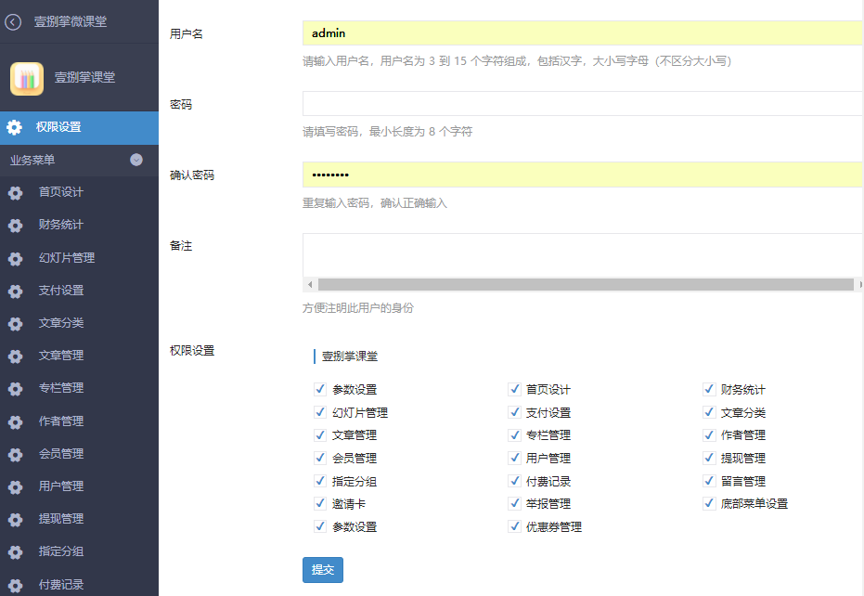Click the empty 密码 input field
Image resolution: width=864 pixels, height=596 pixels.
tap(583, 104)
